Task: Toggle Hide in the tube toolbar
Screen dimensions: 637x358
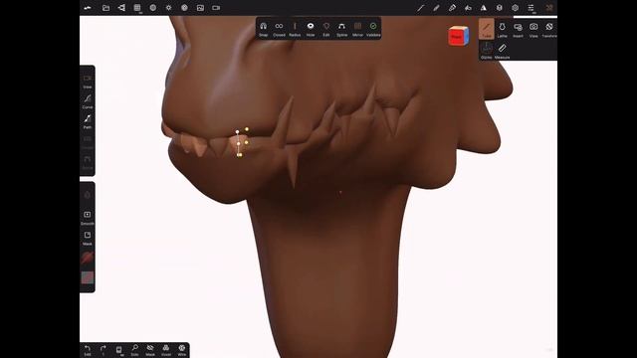Action: [311, 29]
